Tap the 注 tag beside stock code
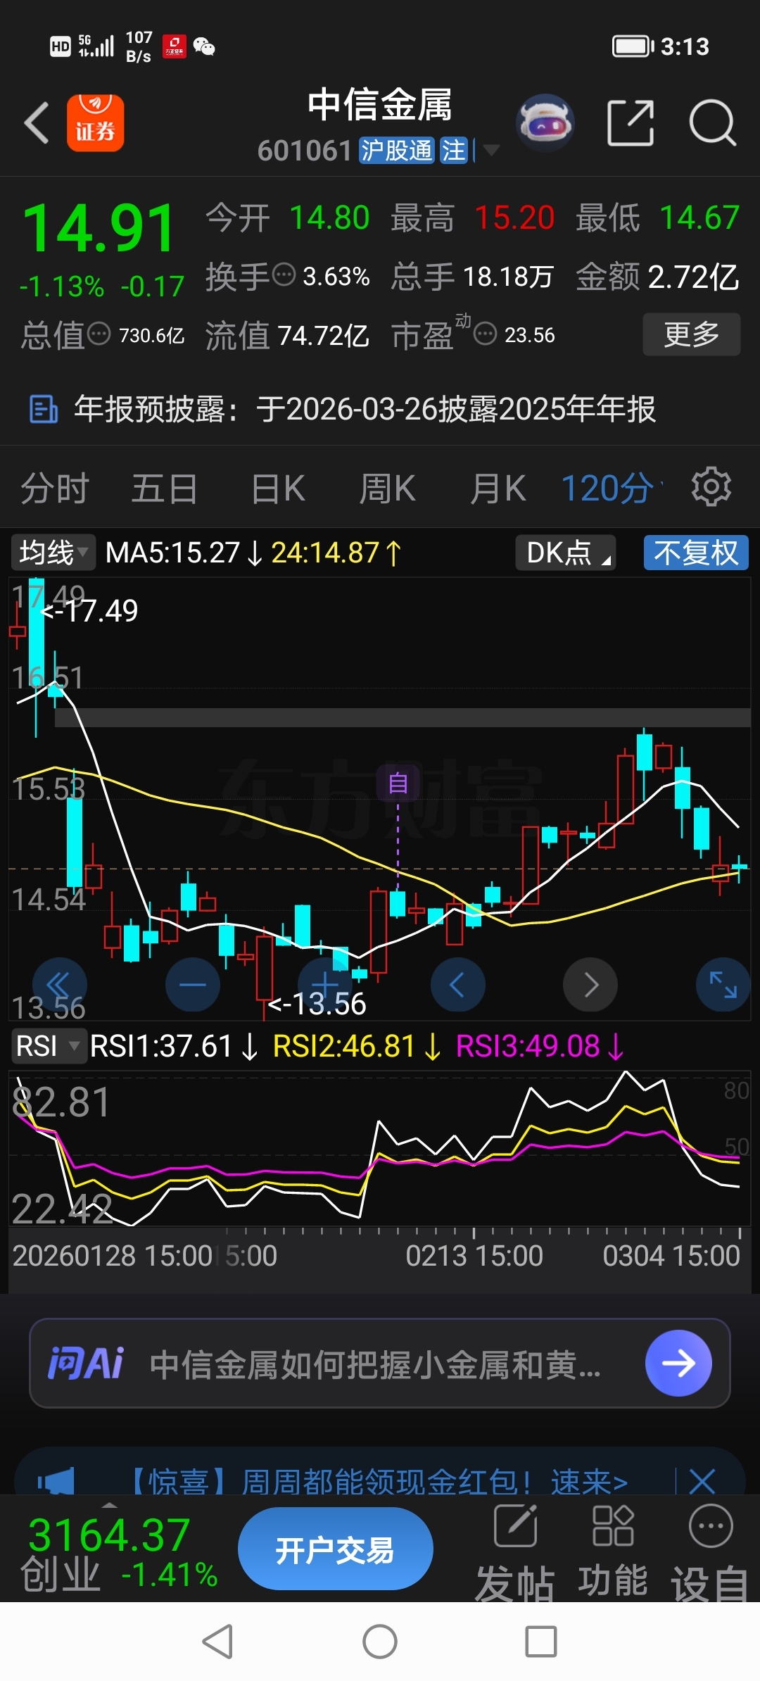The image size is (760, 1681). coord(453,150)
